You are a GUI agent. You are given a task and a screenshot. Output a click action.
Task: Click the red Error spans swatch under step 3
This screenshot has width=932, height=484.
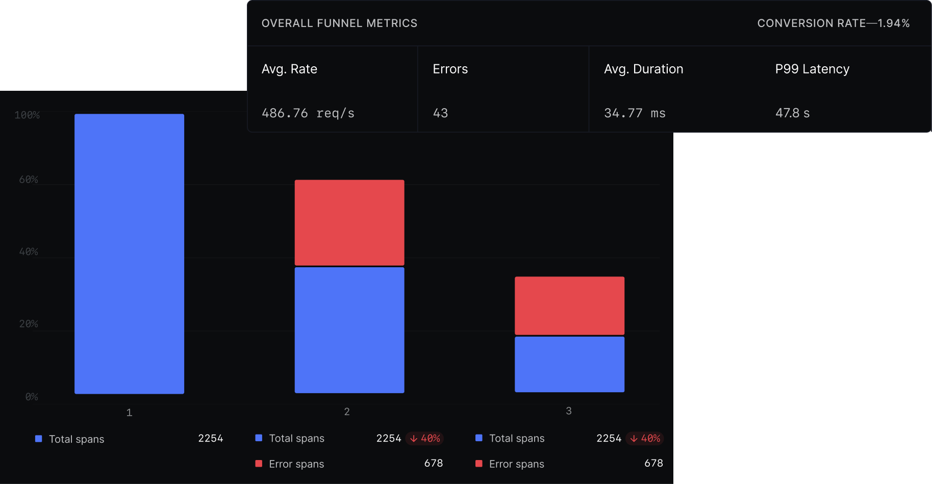479,464
